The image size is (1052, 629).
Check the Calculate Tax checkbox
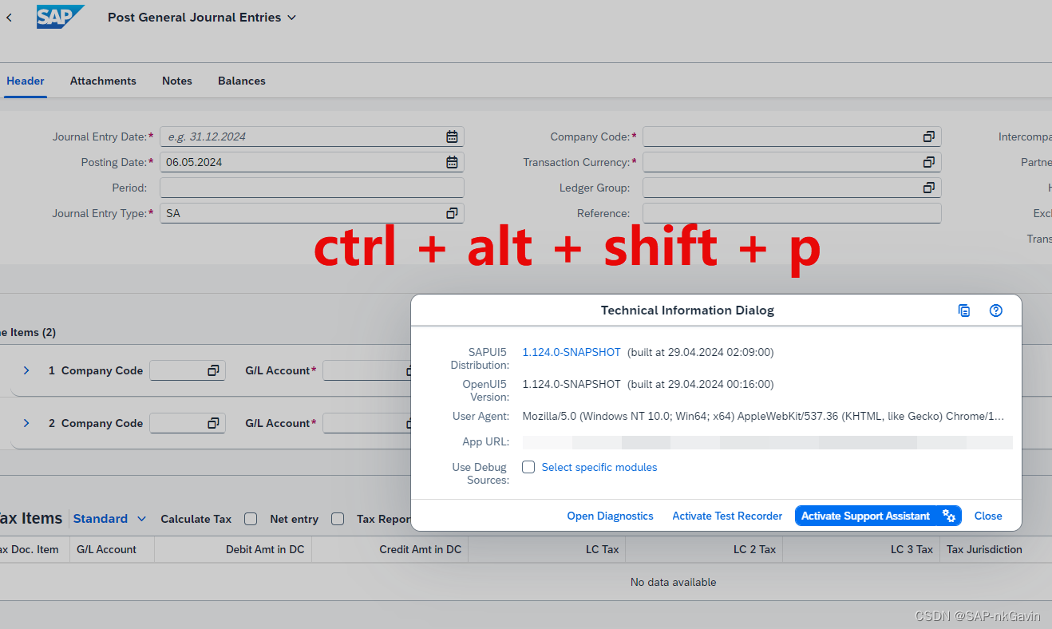[x=251, y=519]
